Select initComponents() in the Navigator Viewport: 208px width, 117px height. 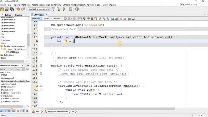tap(7, 78)
